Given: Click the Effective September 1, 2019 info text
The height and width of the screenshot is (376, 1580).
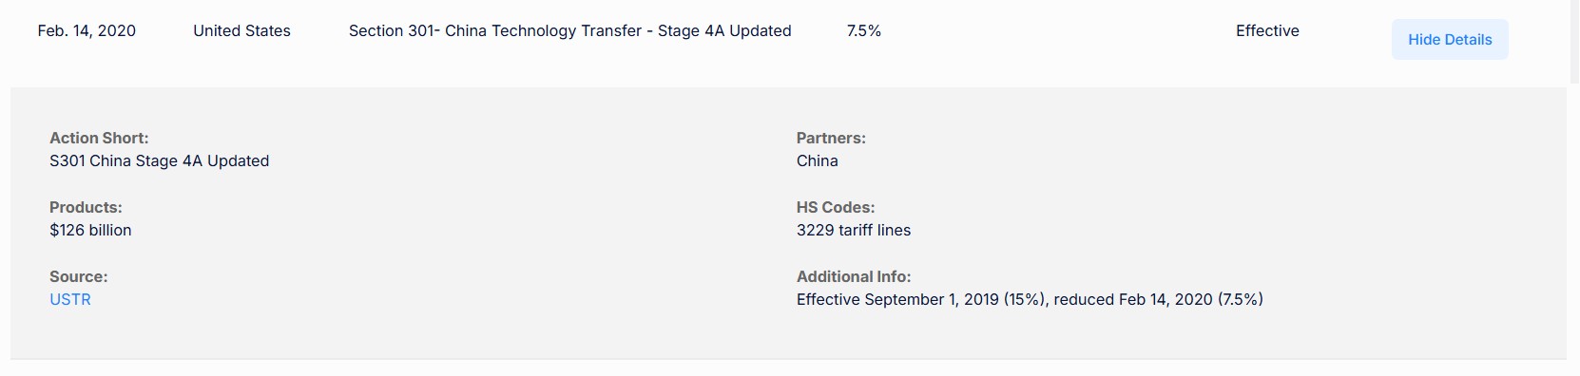Looking at the screenshot, I should click(1030, 299).
